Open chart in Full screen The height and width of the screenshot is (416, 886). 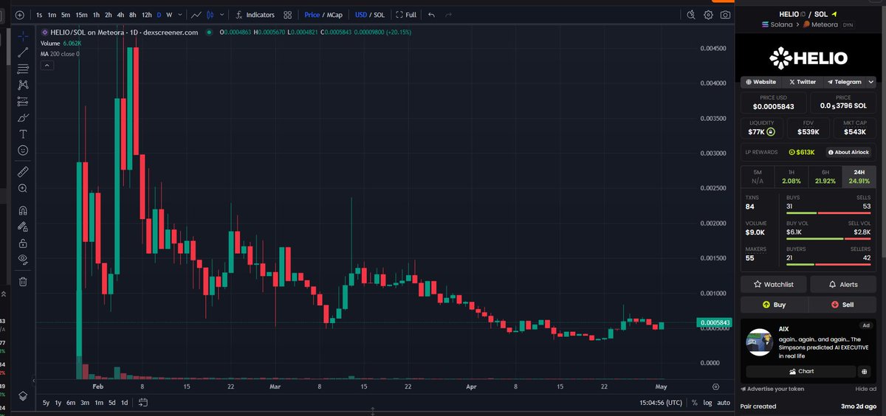[406, 15]
